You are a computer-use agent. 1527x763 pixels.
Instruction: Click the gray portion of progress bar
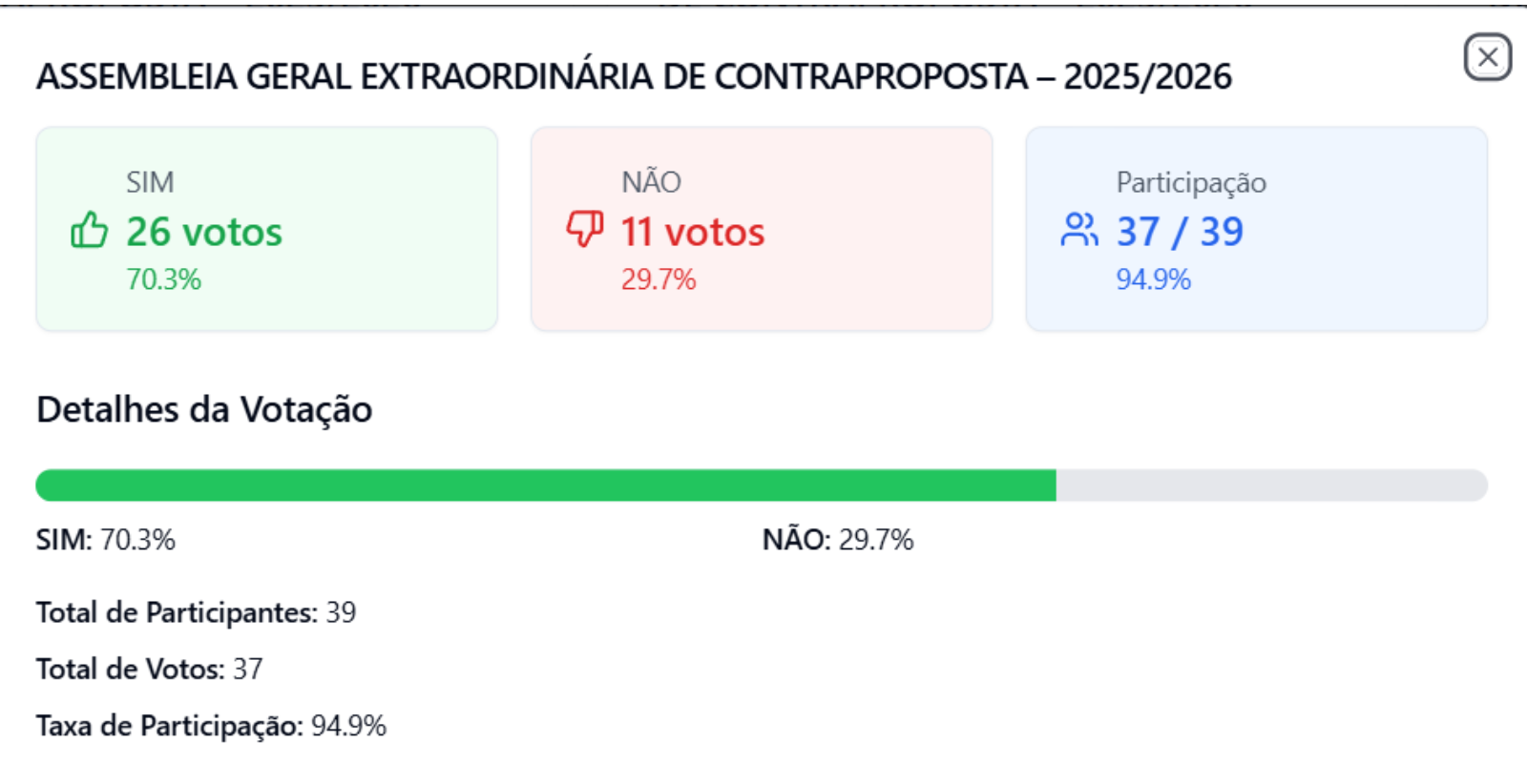pos(1272,485)
